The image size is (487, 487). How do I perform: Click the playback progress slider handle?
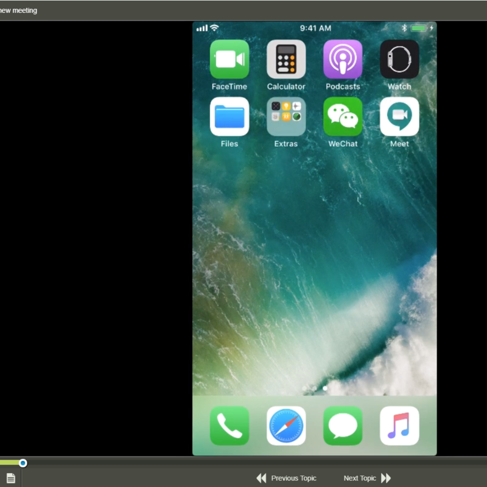click(x=23, y=463)
